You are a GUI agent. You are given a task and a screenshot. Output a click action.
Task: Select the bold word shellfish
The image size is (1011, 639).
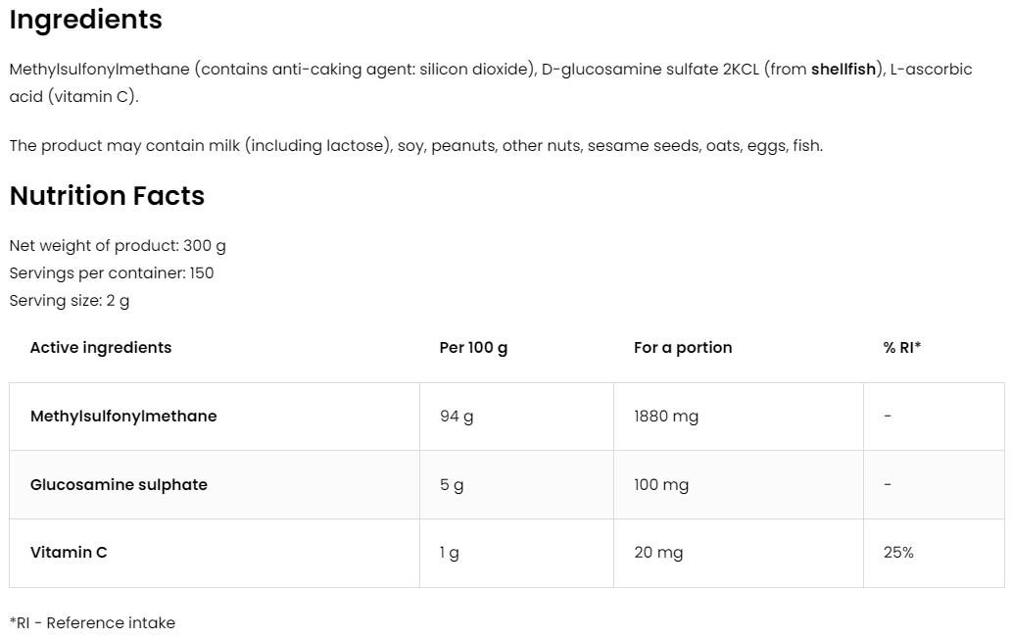click(843, 70)
